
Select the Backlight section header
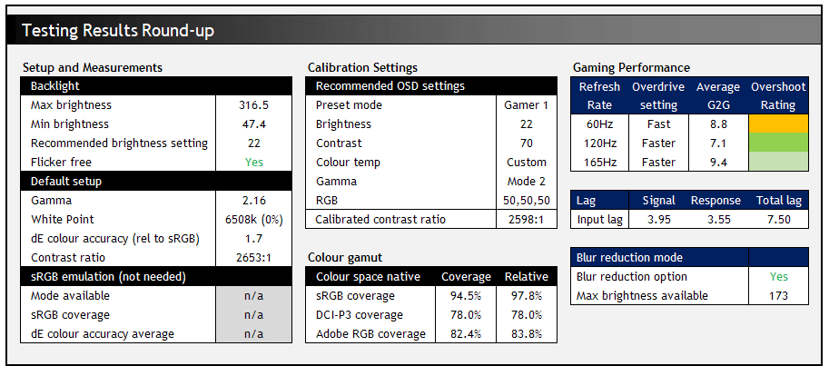coord(156,86)
